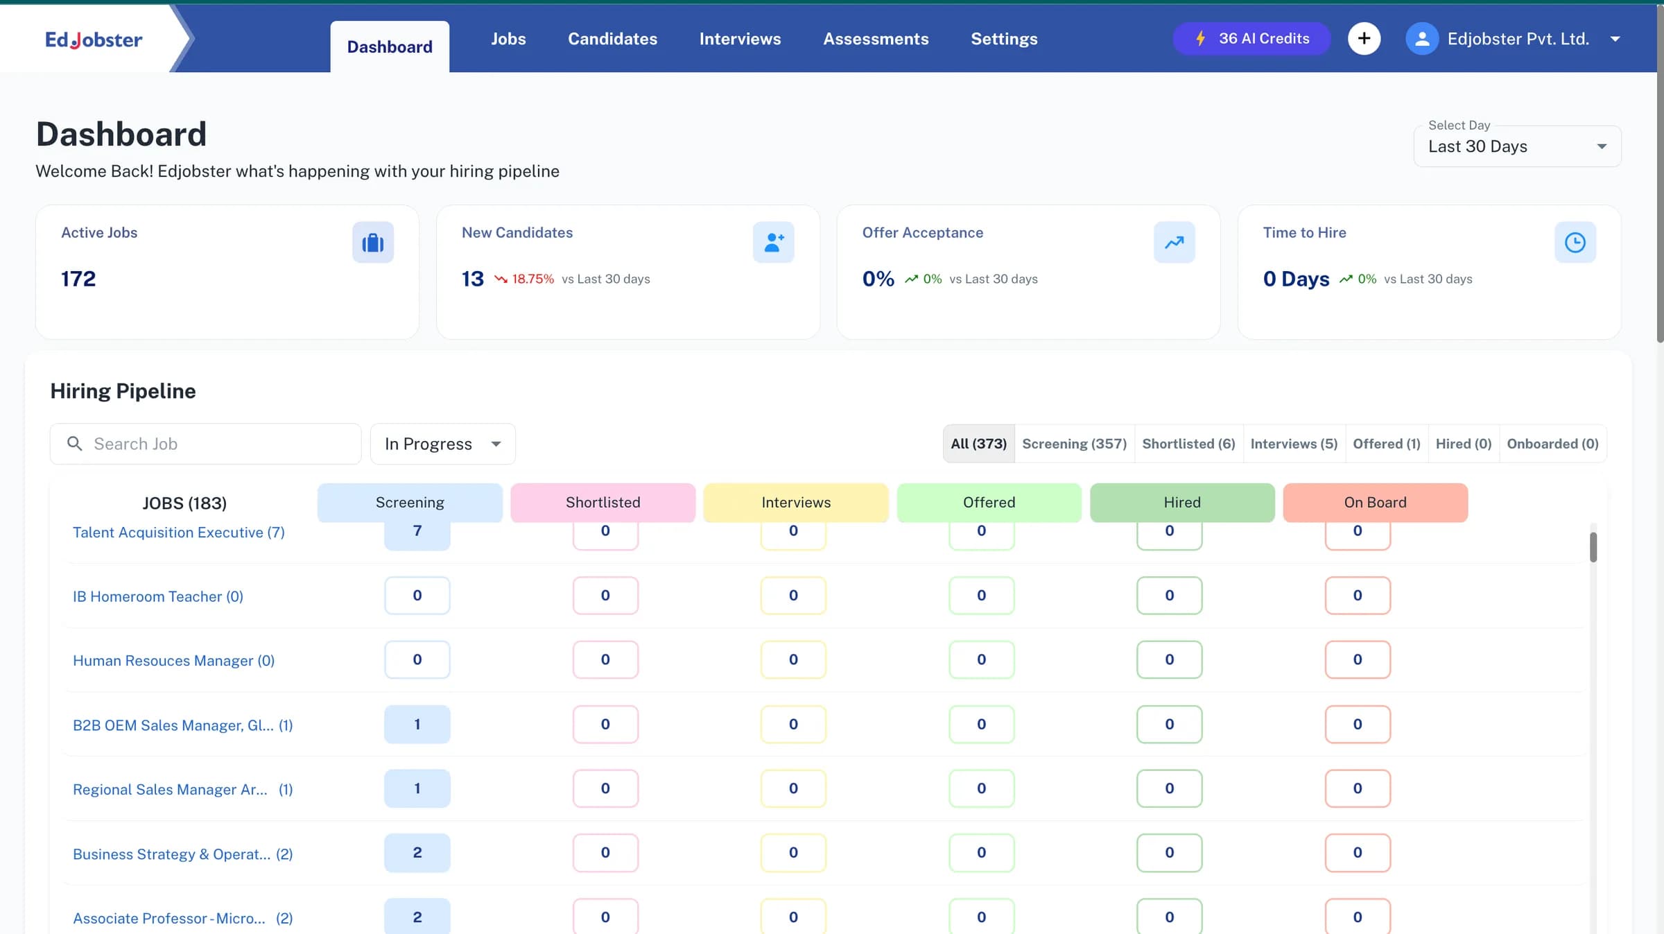Click the JOBS (183) header text
The width and height of the screenshot is (1664, 934).
click(184, 503)
